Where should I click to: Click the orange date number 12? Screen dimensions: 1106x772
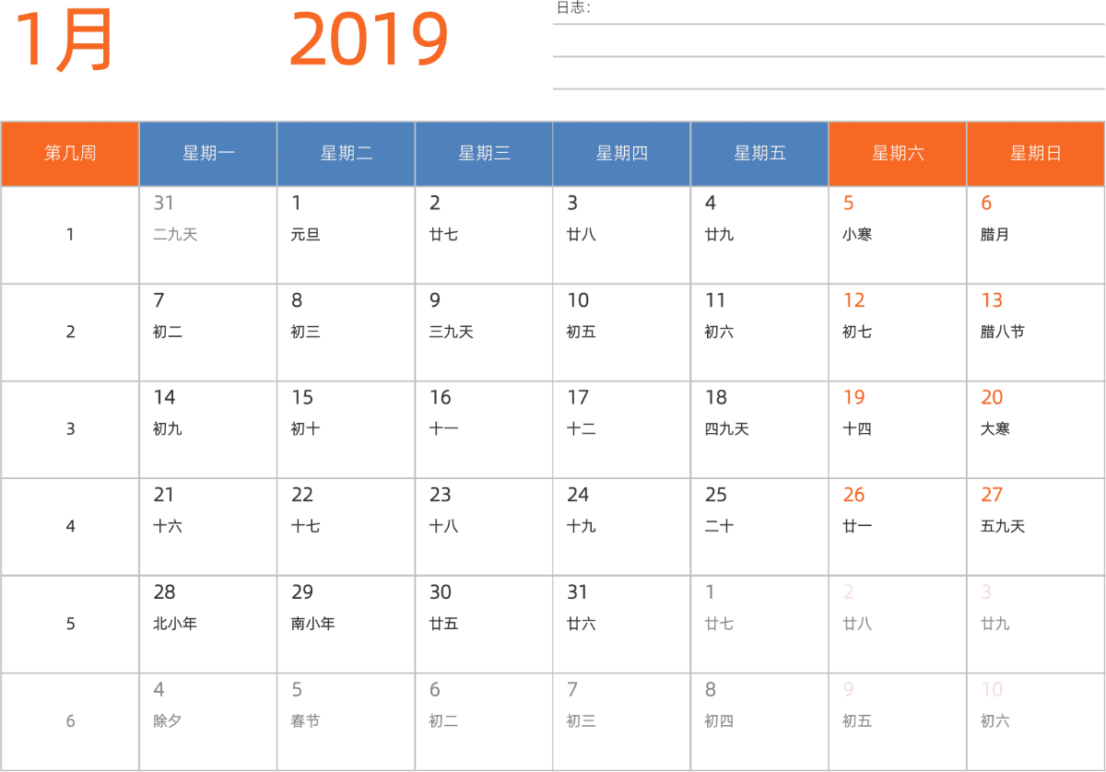pyautogui.click(x=854, y=300)
